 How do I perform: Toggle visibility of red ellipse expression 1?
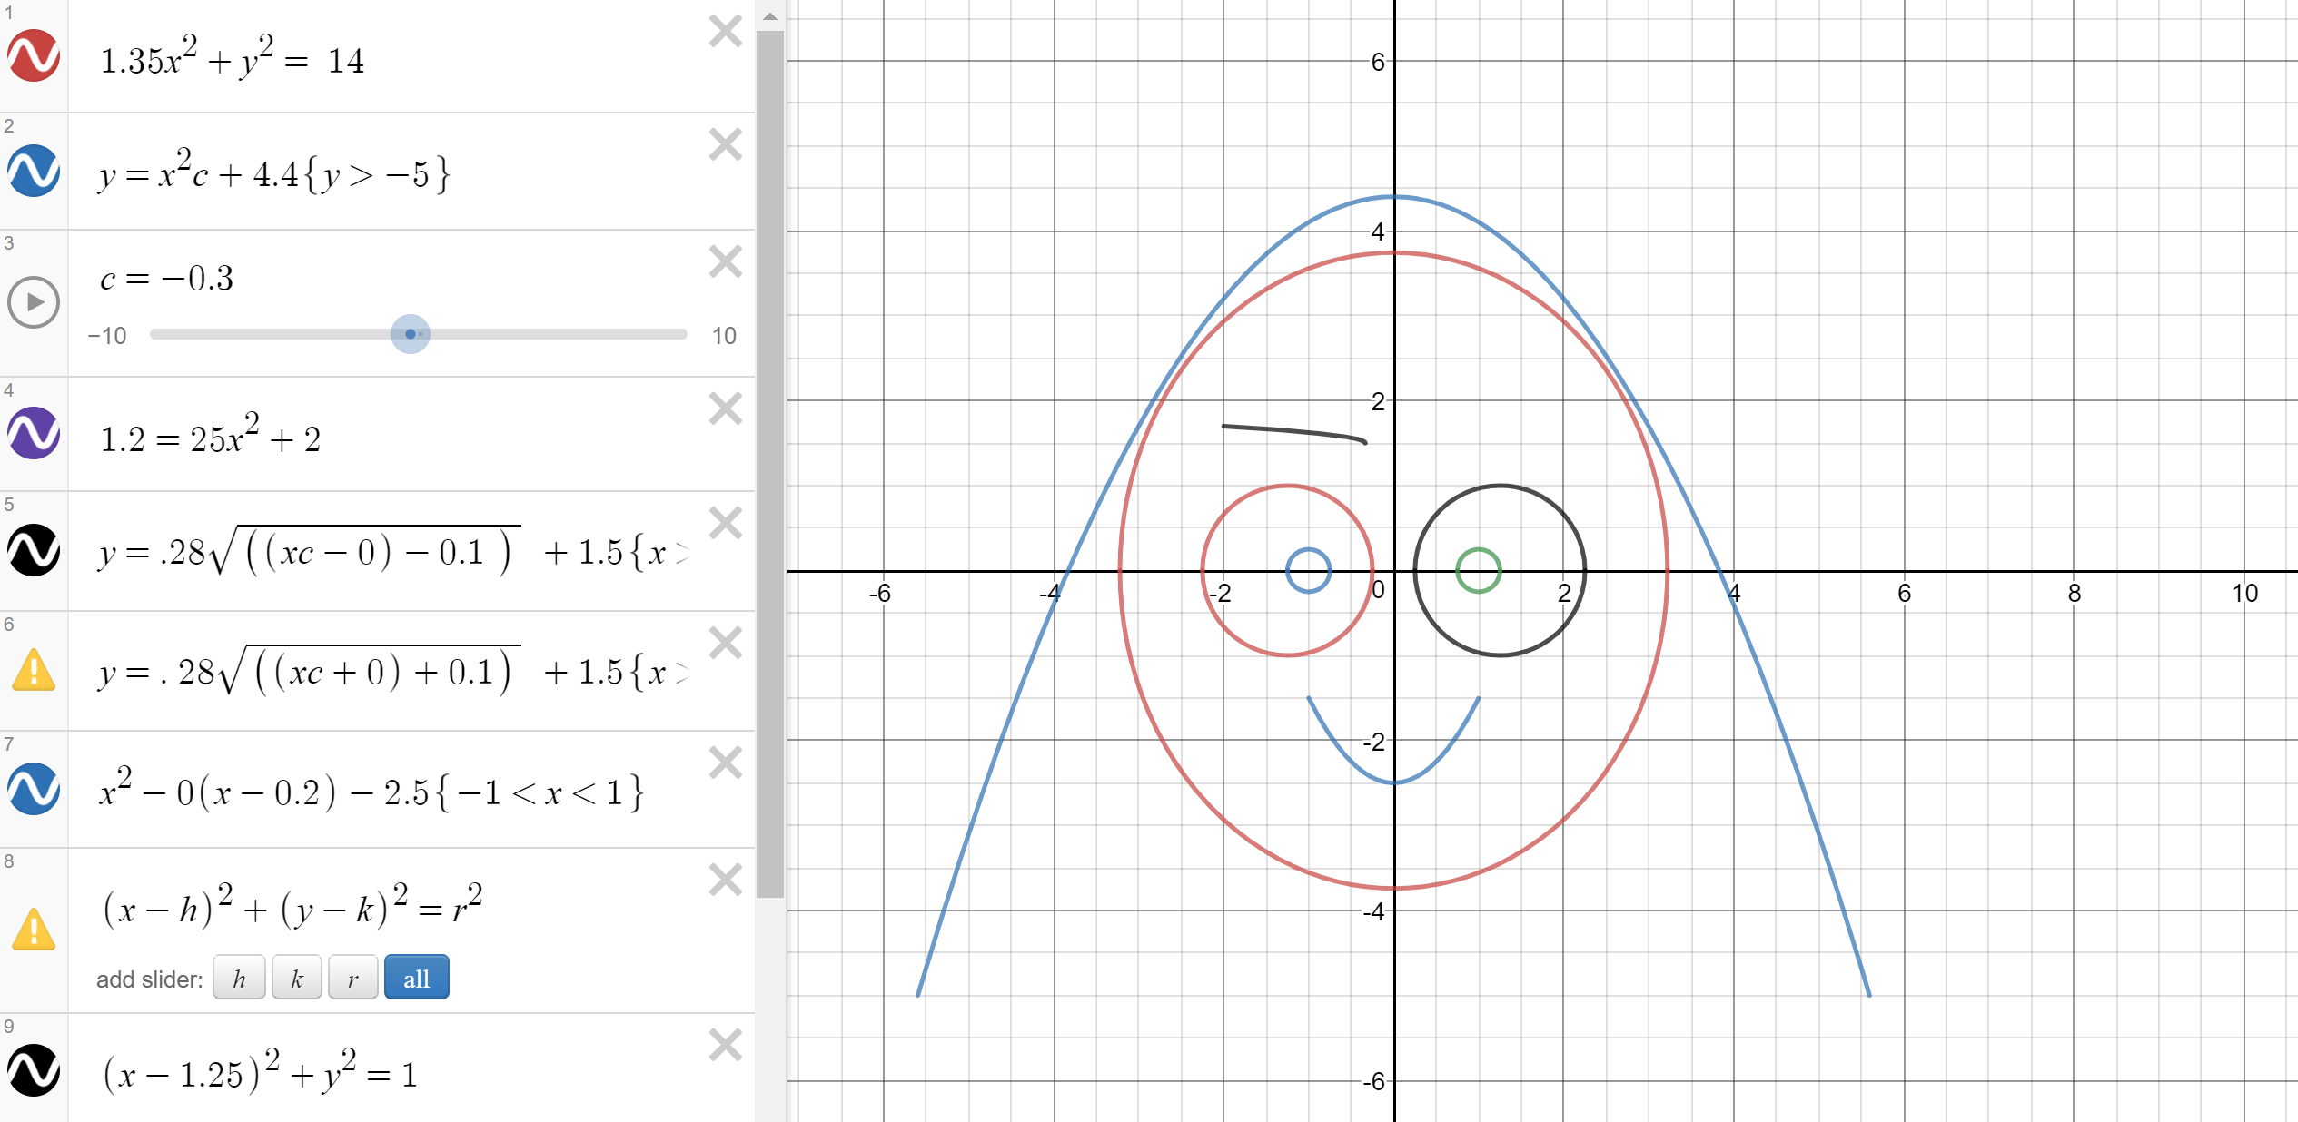tap(34, 56)
